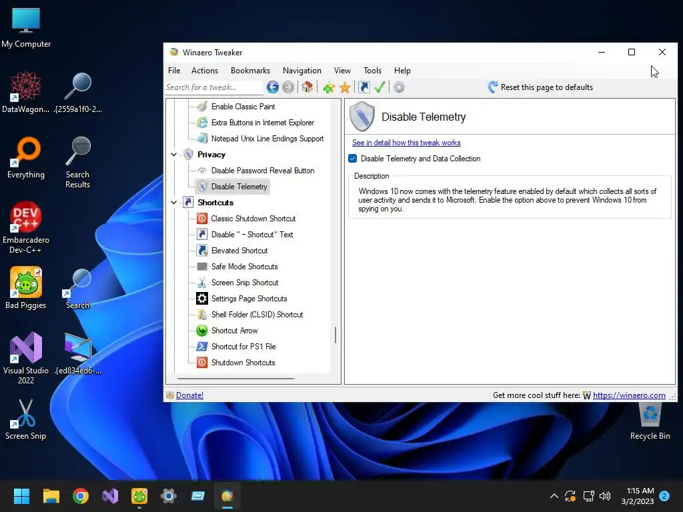Viewport: 683px width, 512px height.
Task: Click the Search for a tweak field
Action: pyautogui.click(x=214, y=87)
